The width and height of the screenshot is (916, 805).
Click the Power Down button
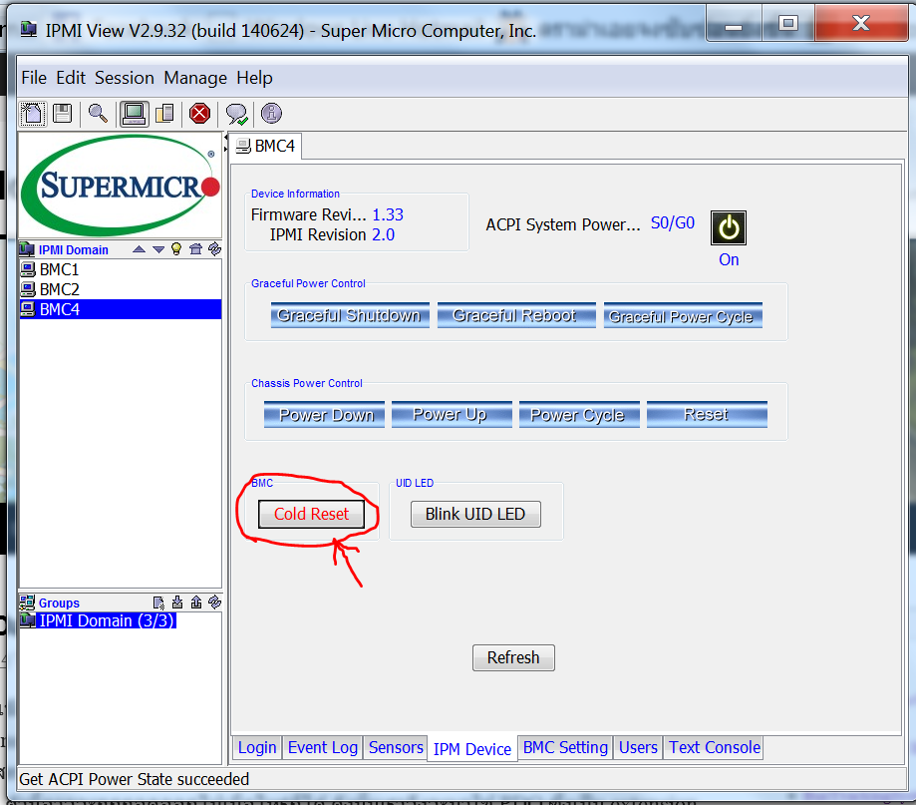click(x=324, y=415)
